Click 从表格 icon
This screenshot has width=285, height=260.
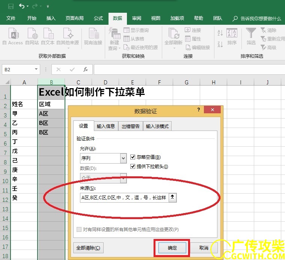134,39
